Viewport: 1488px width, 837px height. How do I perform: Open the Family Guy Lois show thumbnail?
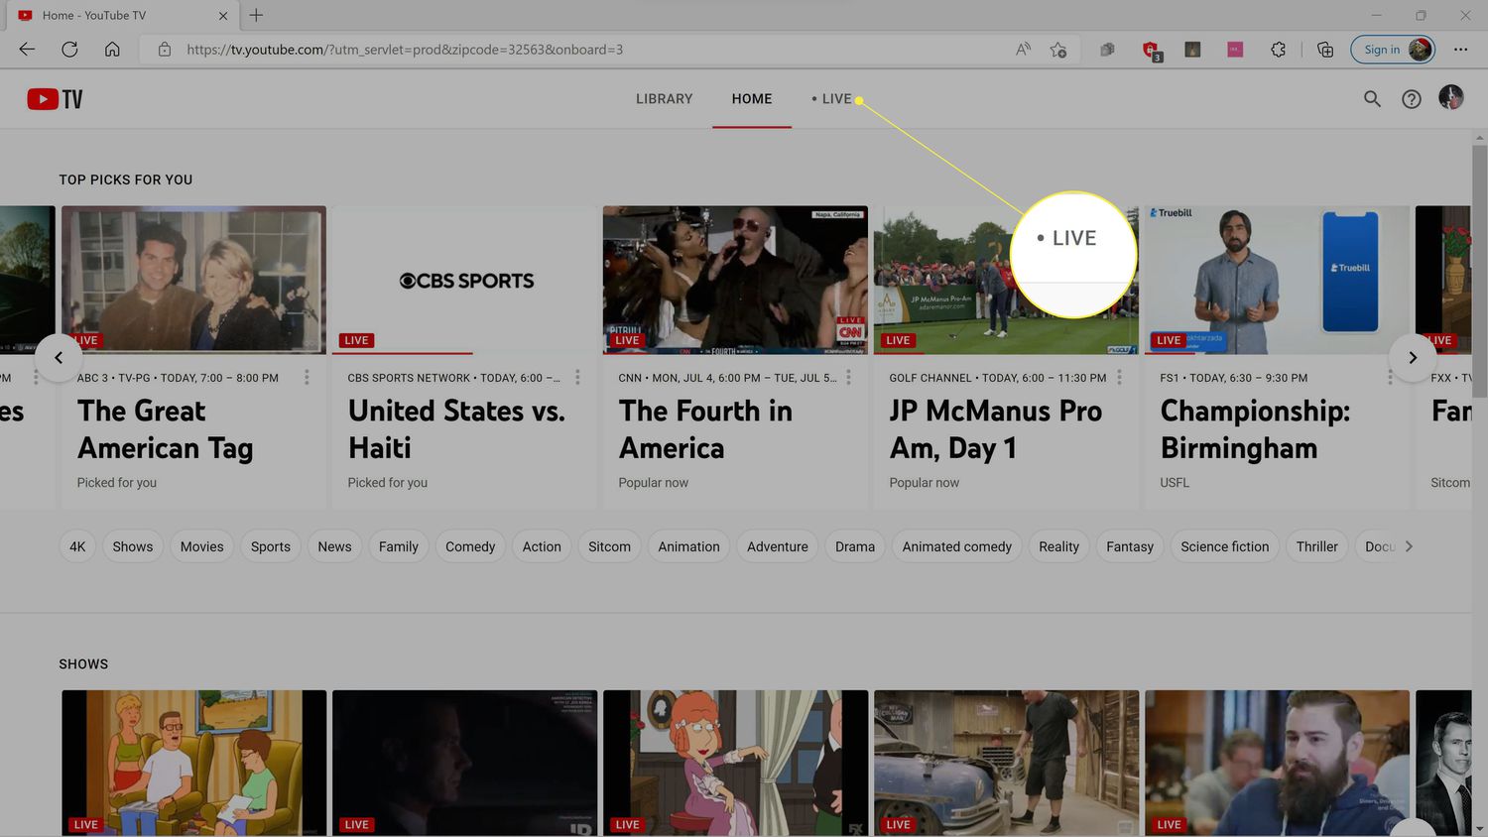pos(735,763)
